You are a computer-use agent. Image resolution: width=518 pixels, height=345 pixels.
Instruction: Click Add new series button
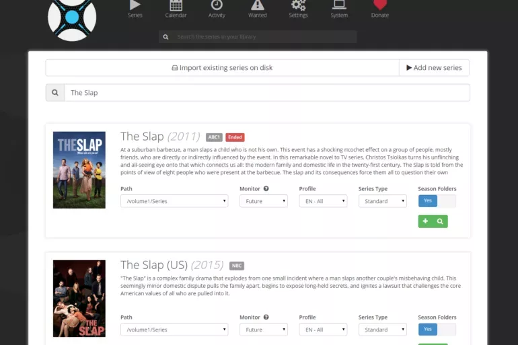click(434, 68)
